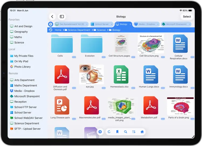Open sort and view options icon
Image resolution: width=202 pixels, height=146 pixels.
(134, 132)
